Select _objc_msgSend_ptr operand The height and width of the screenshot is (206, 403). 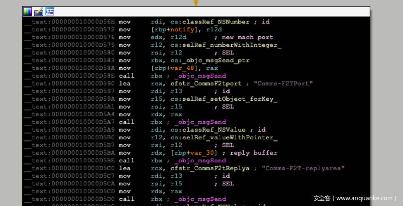tap(210, 60)
